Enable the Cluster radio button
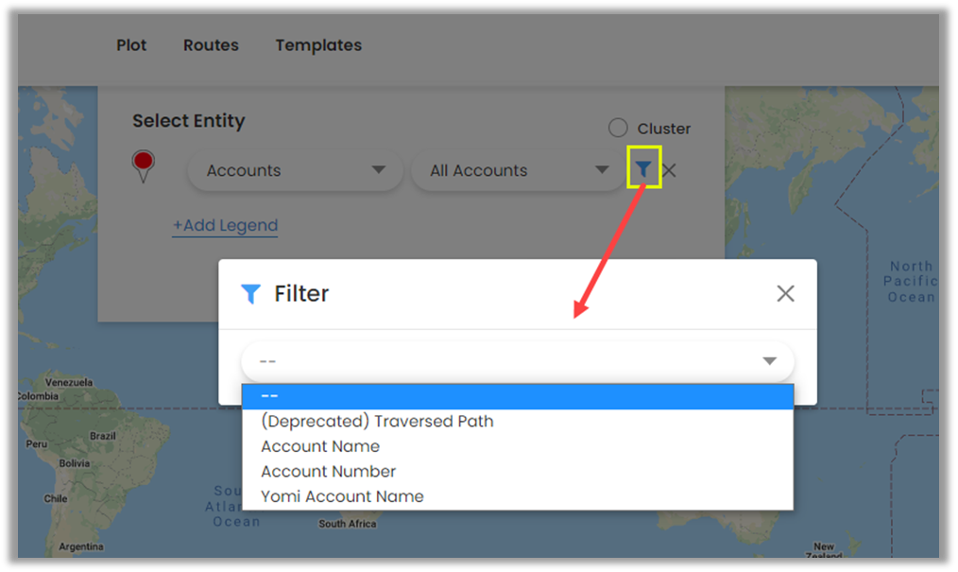 [x=618, y=129]
